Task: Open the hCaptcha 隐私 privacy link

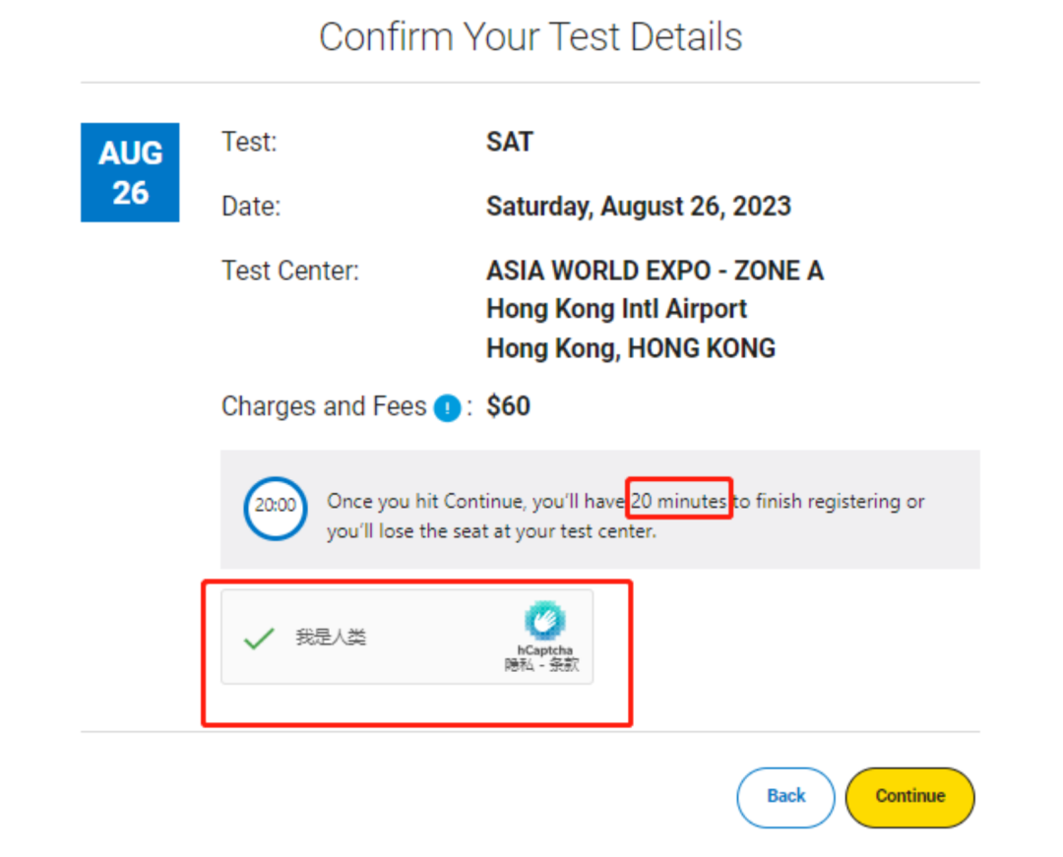Action: pyautogui.click(x=519, y=664)
